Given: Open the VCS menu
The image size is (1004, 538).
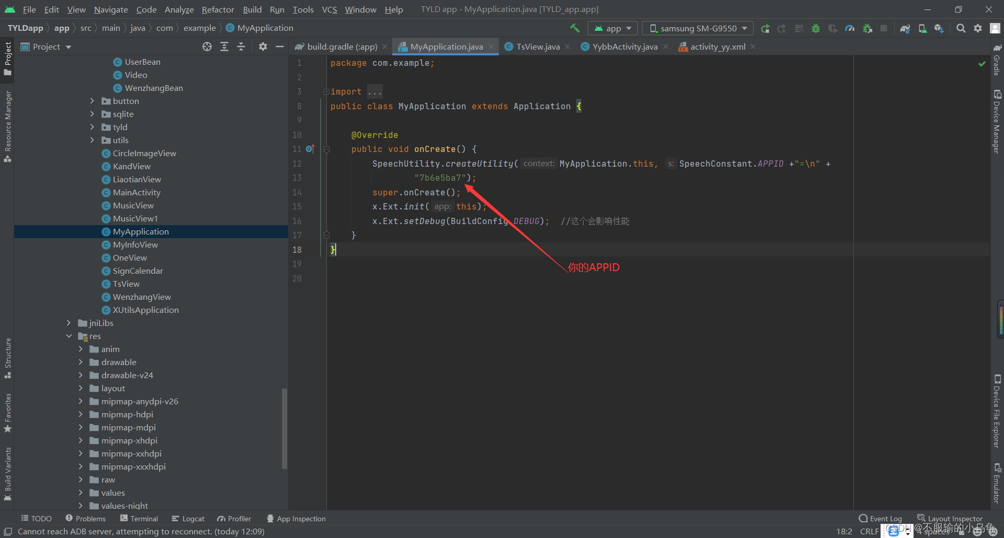Looking at the screenshot, I should coord(329,9).
